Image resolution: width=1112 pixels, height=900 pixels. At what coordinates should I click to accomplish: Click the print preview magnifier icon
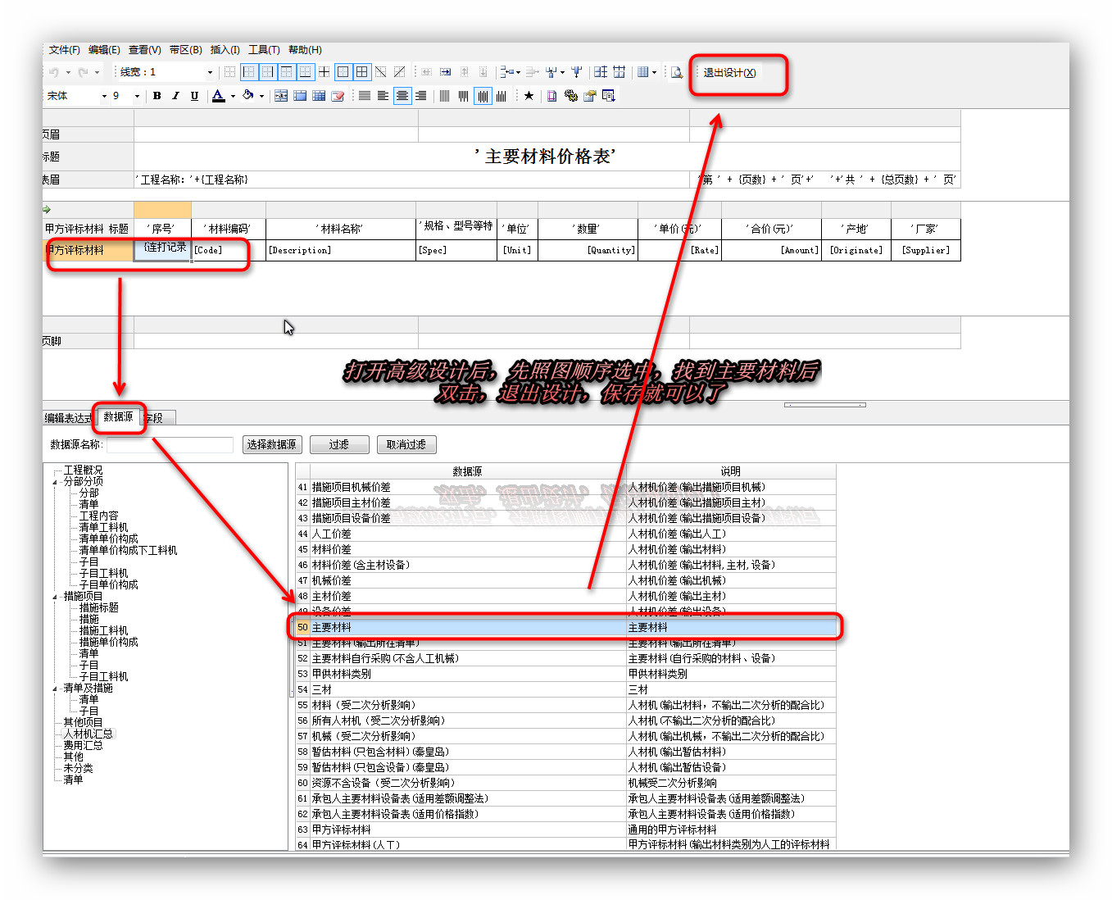676,72
